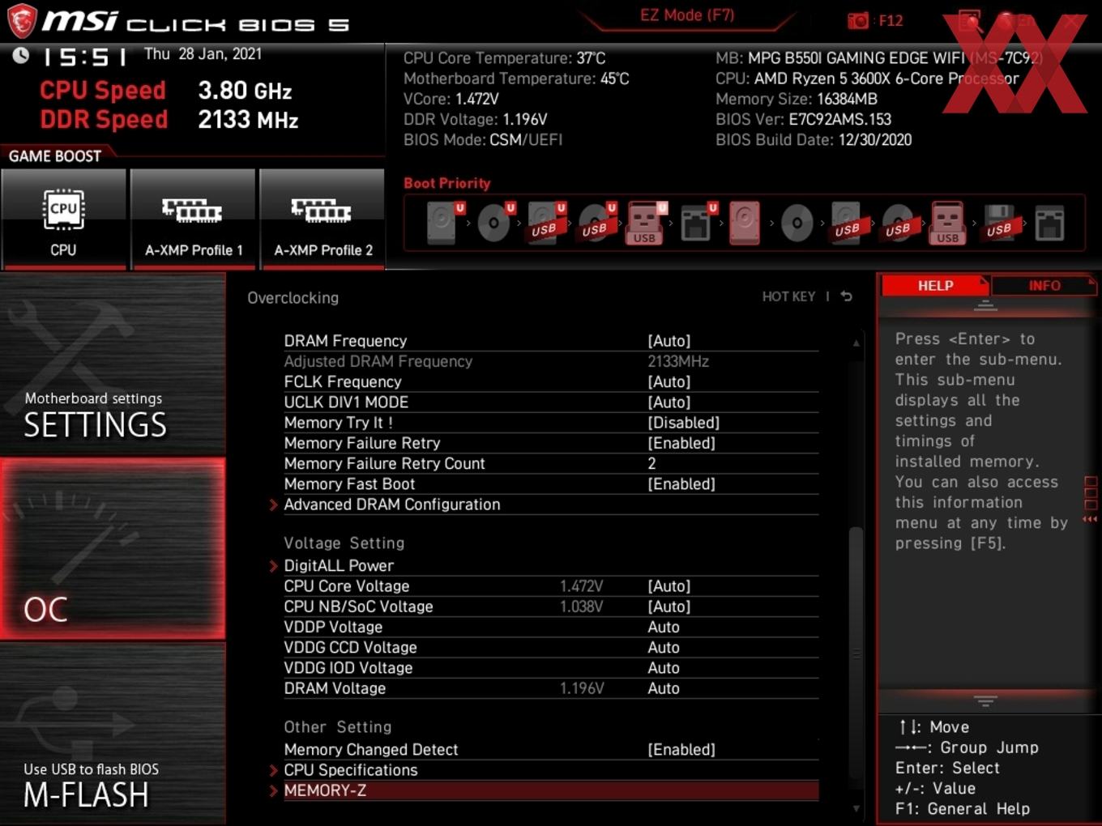Image resolution: width=1102 pixels, height=826 pixels.
Task: Switch to the INFO tab
Action: pos(1044,286)
